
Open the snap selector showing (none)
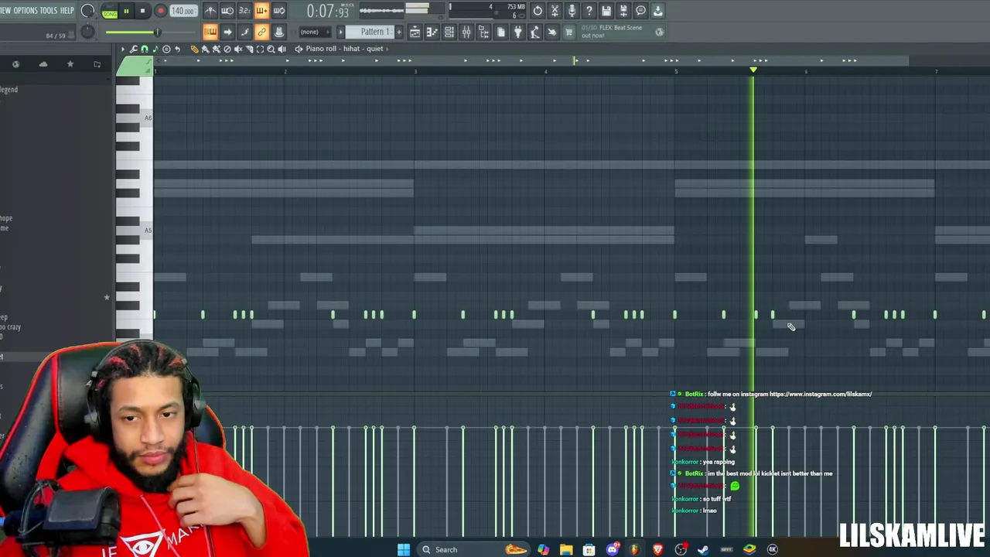315,32
